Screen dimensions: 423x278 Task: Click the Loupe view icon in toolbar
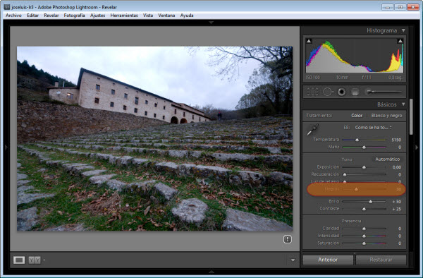point(19,260)
